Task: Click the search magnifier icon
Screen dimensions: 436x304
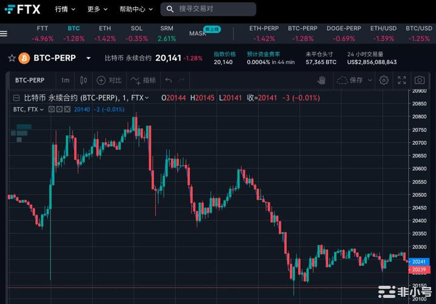Action: coord(170,9)
